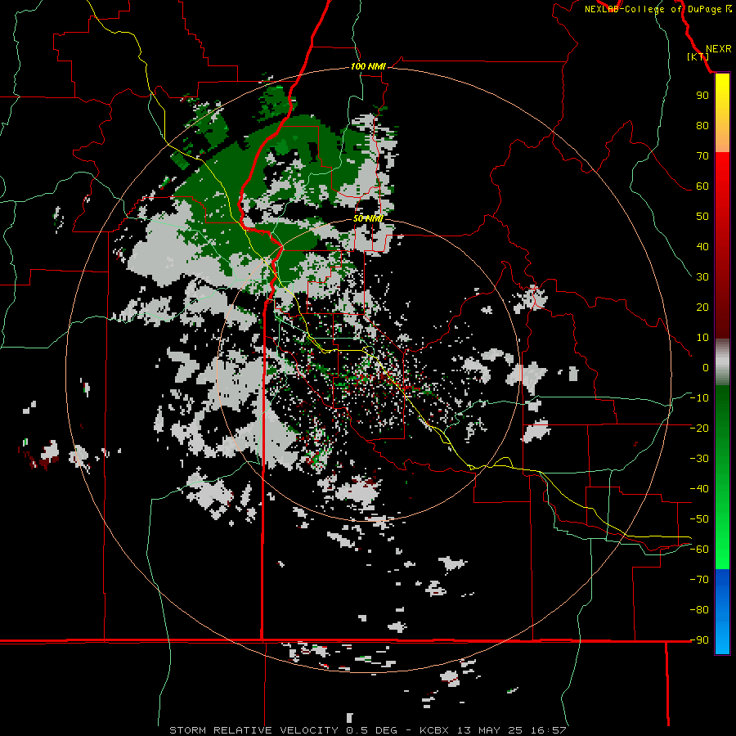The height and width of the screenshot is (736, 736).
Task: Click the blue segment of the velocity color bar
Action: pos(722,612)
